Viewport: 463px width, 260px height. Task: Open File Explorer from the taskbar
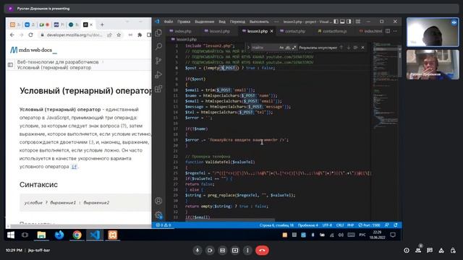click(41, 235)
